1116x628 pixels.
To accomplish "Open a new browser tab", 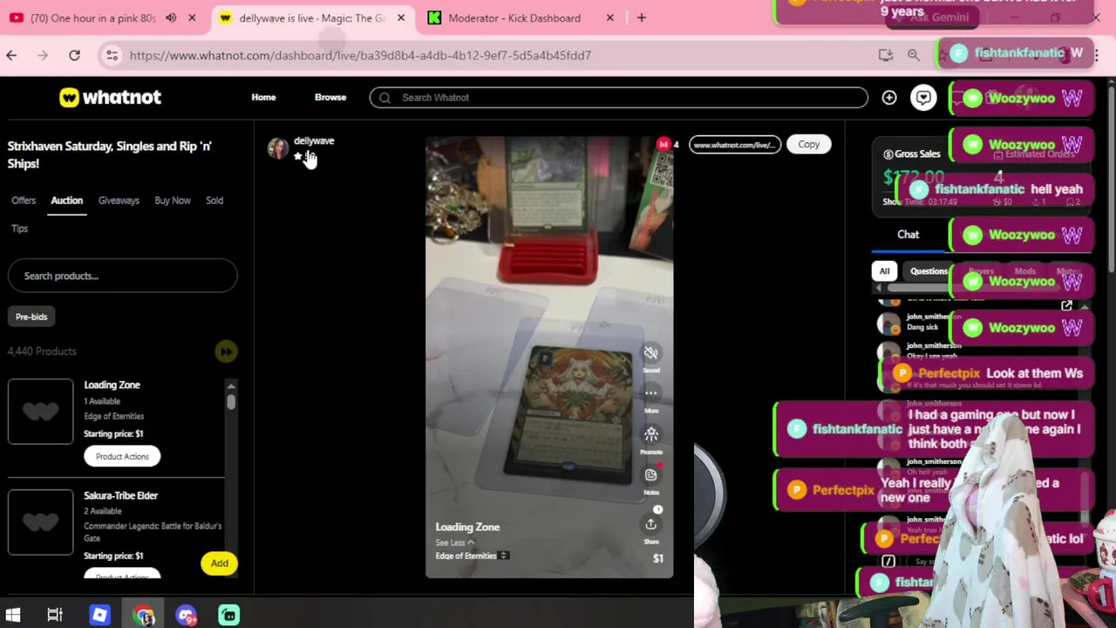I will (642, 17).
